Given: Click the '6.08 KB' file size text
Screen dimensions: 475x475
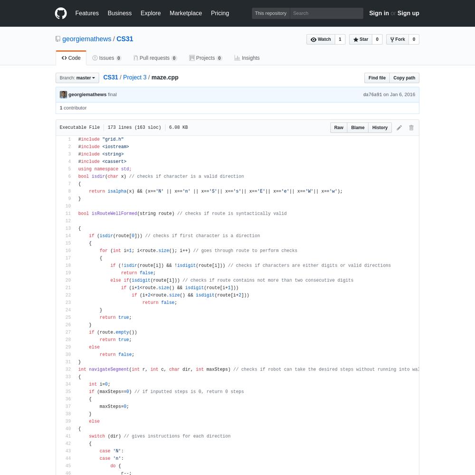Looking at the screenshot, I should click(179, 127).
